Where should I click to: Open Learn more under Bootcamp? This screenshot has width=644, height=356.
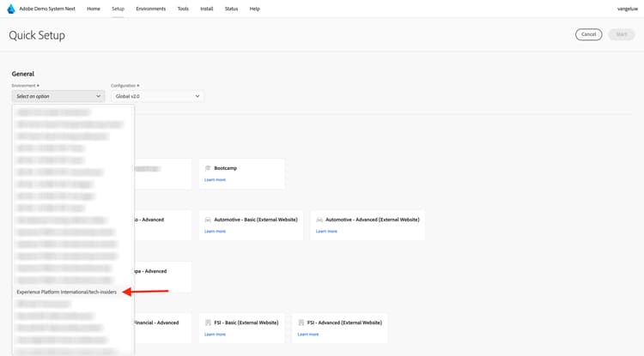215,179
